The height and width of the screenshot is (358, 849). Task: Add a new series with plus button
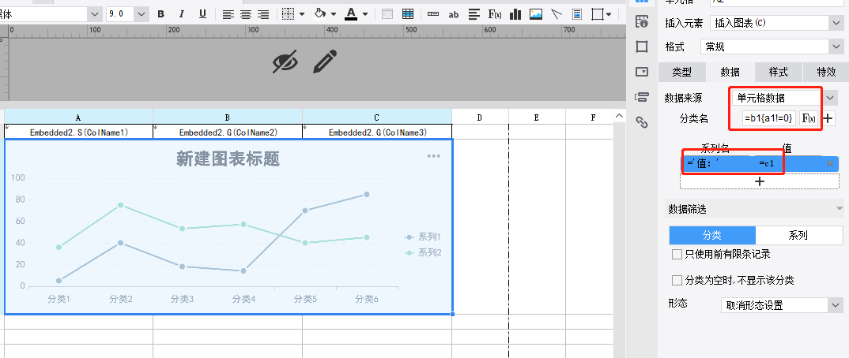(760, 181)
